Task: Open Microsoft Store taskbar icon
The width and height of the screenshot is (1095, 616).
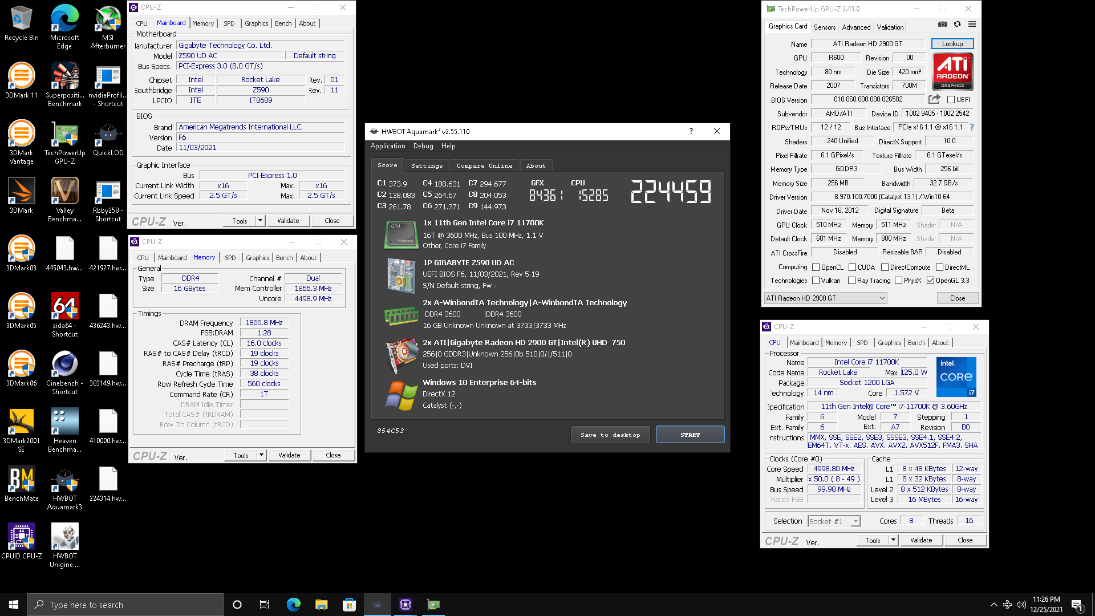Action: (349, 605)
